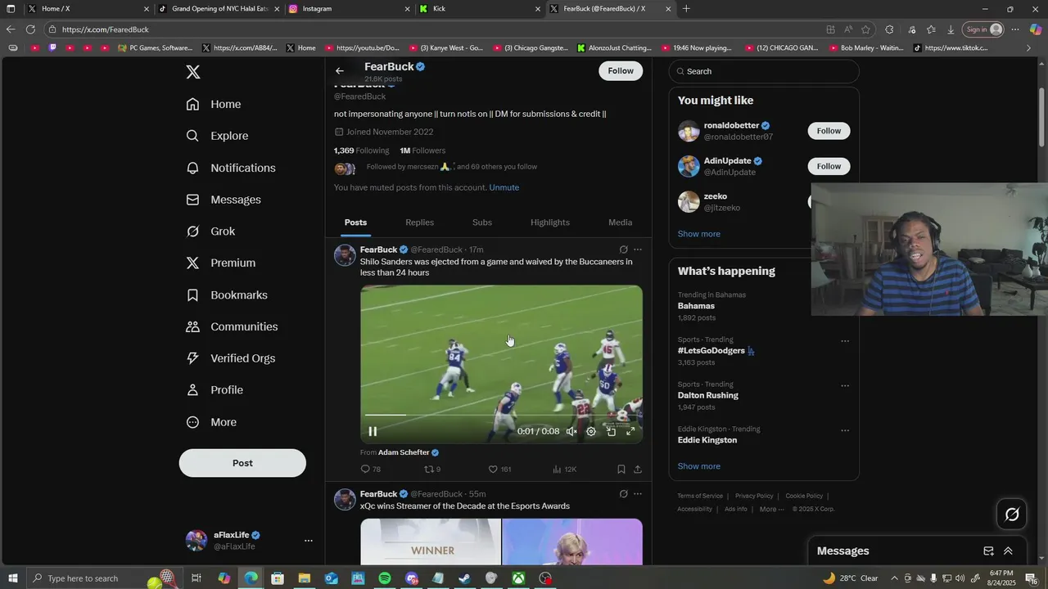
Task: Follow ronaldobetter in You might like
Action: (829, 131)
